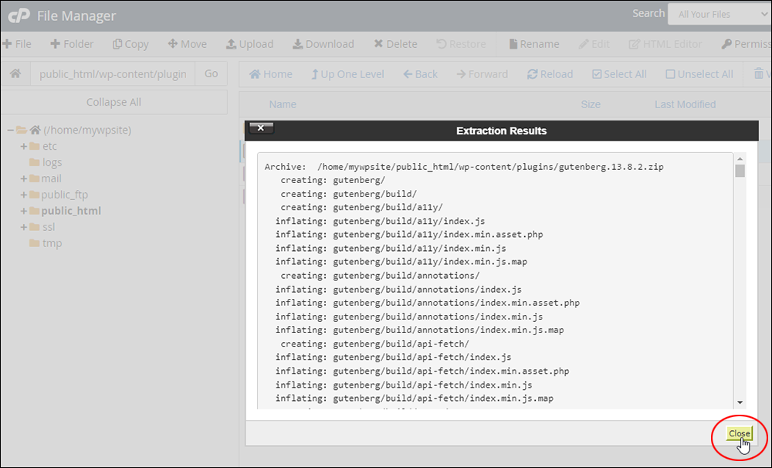Unselect All files in listing
This screenshot has width=772, height=468.
pos(699,74)
